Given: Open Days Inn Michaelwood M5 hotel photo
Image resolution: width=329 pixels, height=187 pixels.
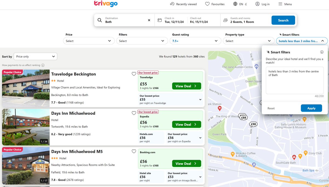Looking at the screenshot, I should (x=26, y=166).
